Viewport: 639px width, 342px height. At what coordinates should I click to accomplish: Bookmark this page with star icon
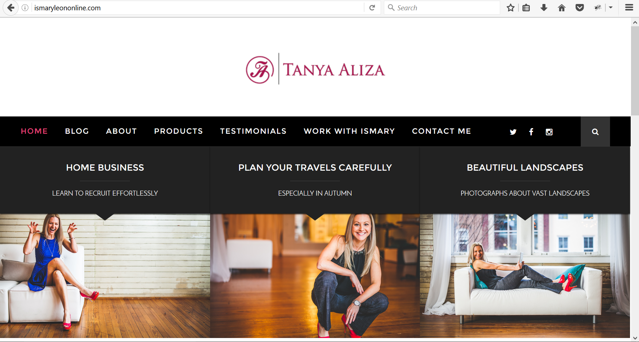(x=510, y=8)
